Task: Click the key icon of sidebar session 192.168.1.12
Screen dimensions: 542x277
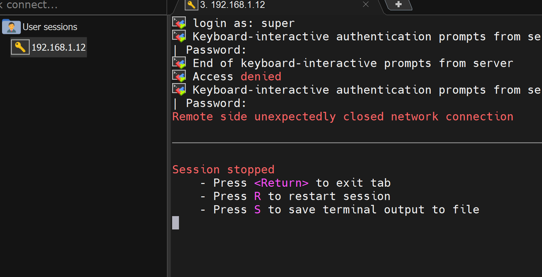Action: pyautogui.click(x=21, y=47)
